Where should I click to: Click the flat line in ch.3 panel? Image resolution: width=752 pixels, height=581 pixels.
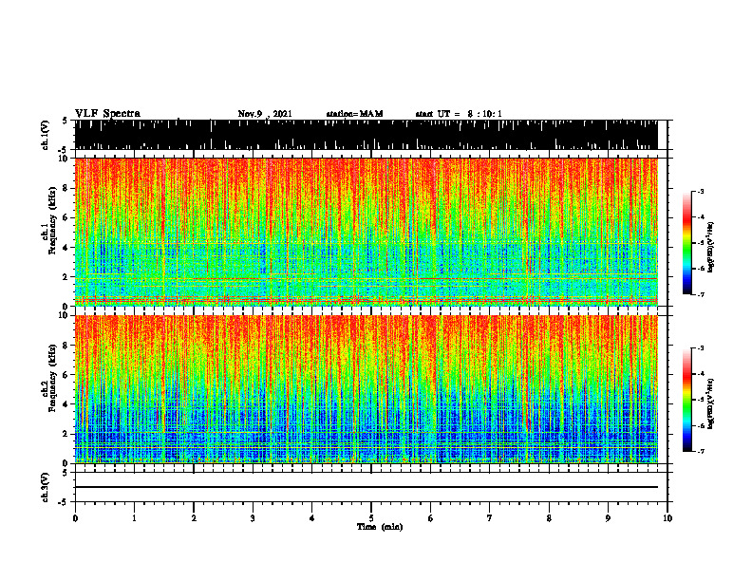point(367,487)
